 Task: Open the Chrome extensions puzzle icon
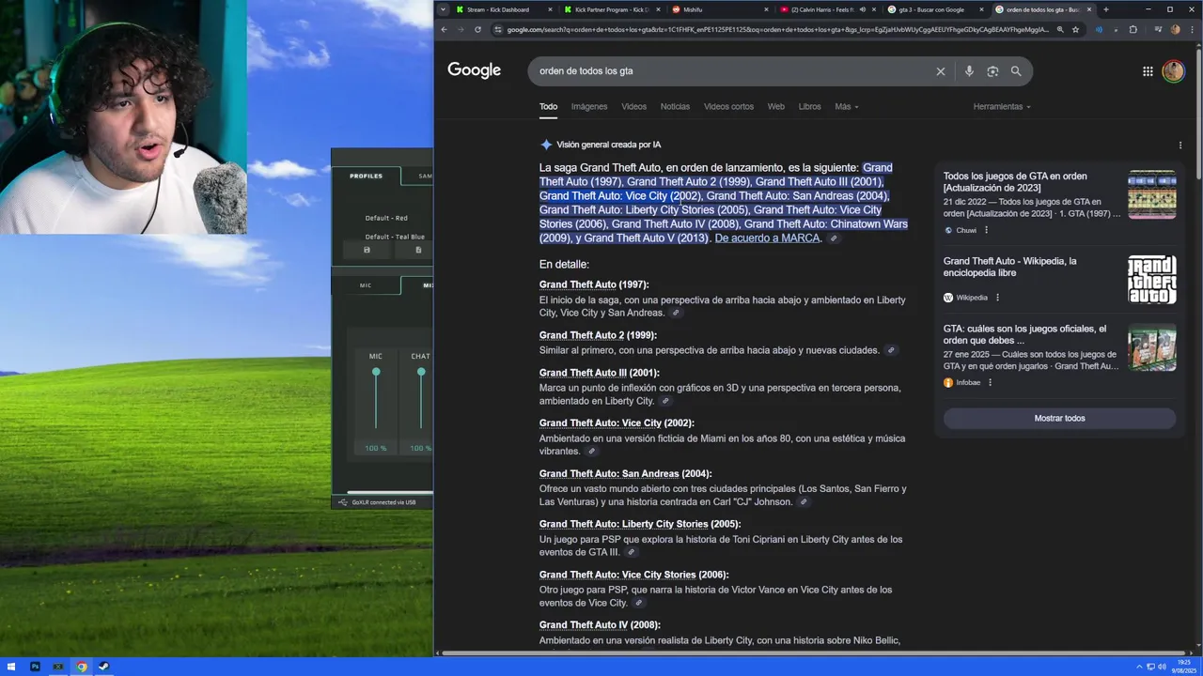[x=1133, y=29]
